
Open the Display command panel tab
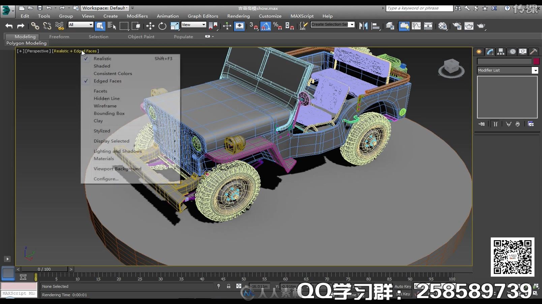tap(523, 52)
